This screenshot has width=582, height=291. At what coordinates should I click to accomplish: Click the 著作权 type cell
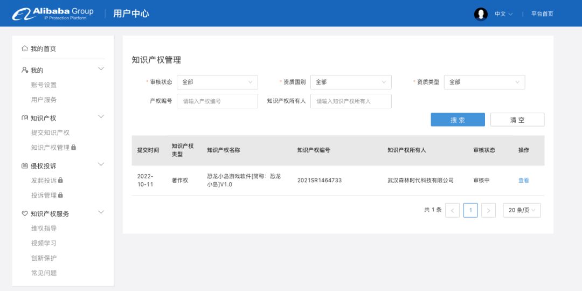(179, 181)
